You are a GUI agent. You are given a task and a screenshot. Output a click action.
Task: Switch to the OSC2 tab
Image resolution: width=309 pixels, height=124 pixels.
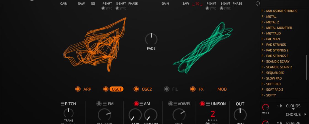coord(147,89)
